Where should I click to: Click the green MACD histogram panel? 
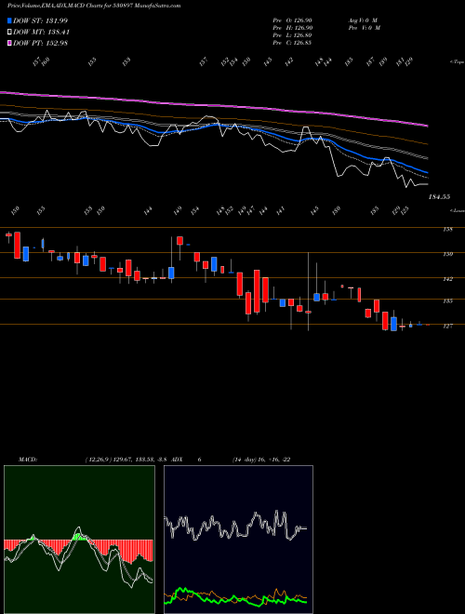pos(79,540)
